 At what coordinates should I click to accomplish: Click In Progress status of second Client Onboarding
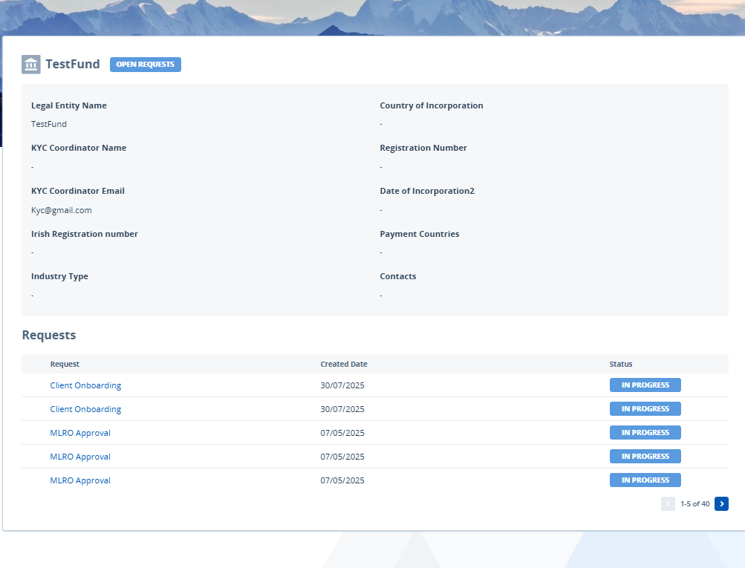(x=645, y=409)
